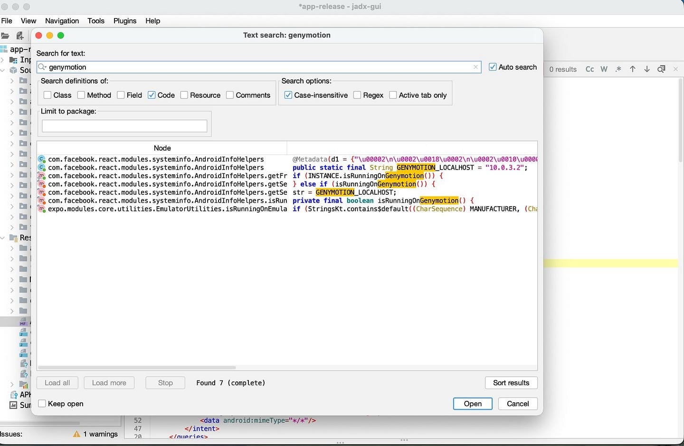This screenshot has width=684, height=446.
Task: Collapse the Resources tree node
Action: point(3,237)
